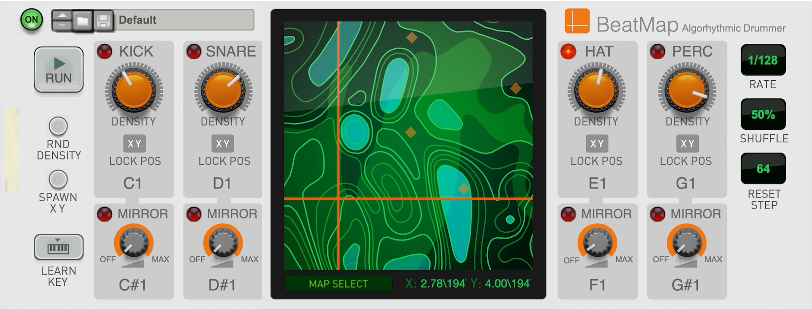The image size is (812, 310).
Task: Toggle the SNARE channel LED
Action: (194, 51)
